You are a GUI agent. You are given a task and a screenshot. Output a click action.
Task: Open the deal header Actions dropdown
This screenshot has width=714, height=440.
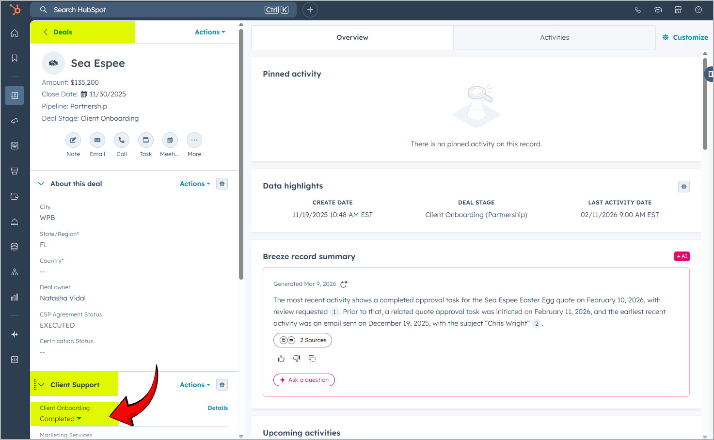tap(210, 32)
